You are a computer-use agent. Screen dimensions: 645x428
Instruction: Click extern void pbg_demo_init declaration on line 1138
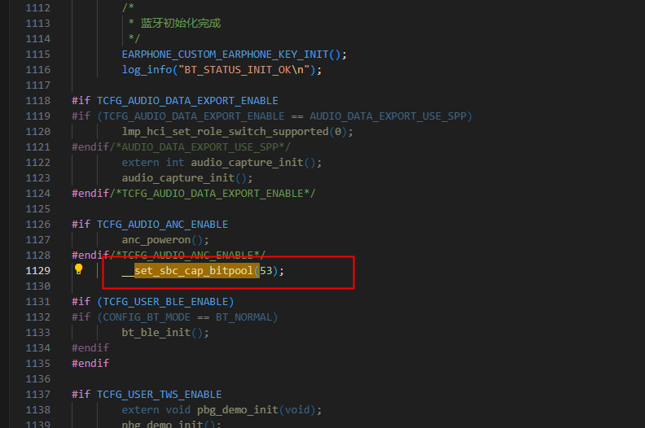(222, 410)
